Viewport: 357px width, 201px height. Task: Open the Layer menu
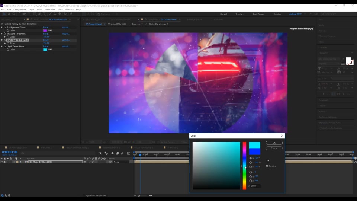click(x=31, y=10)
